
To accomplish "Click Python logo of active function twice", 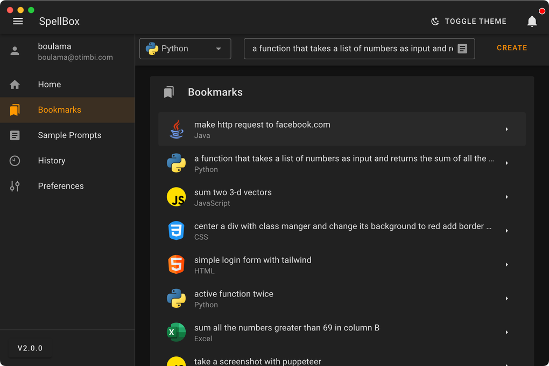I will tap(177, 299).
